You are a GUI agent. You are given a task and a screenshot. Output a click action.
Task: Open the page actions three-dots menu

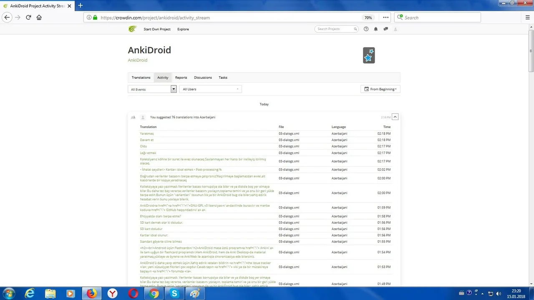385,17
